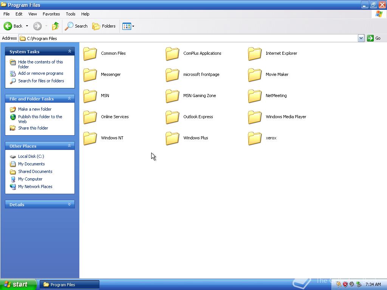387x290 pixels.
Task: Select the Online Services folder icon
Action: [x=90, y=117]
